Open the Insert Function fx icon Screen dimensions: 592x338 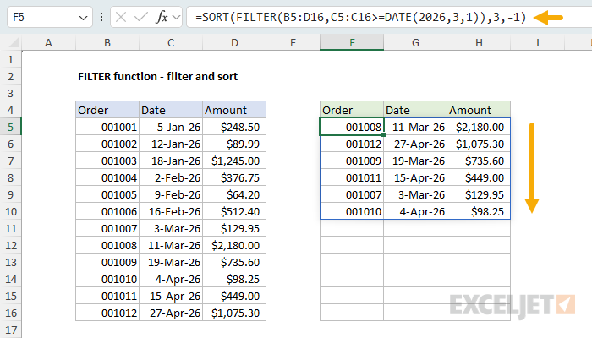coord(162,17)
